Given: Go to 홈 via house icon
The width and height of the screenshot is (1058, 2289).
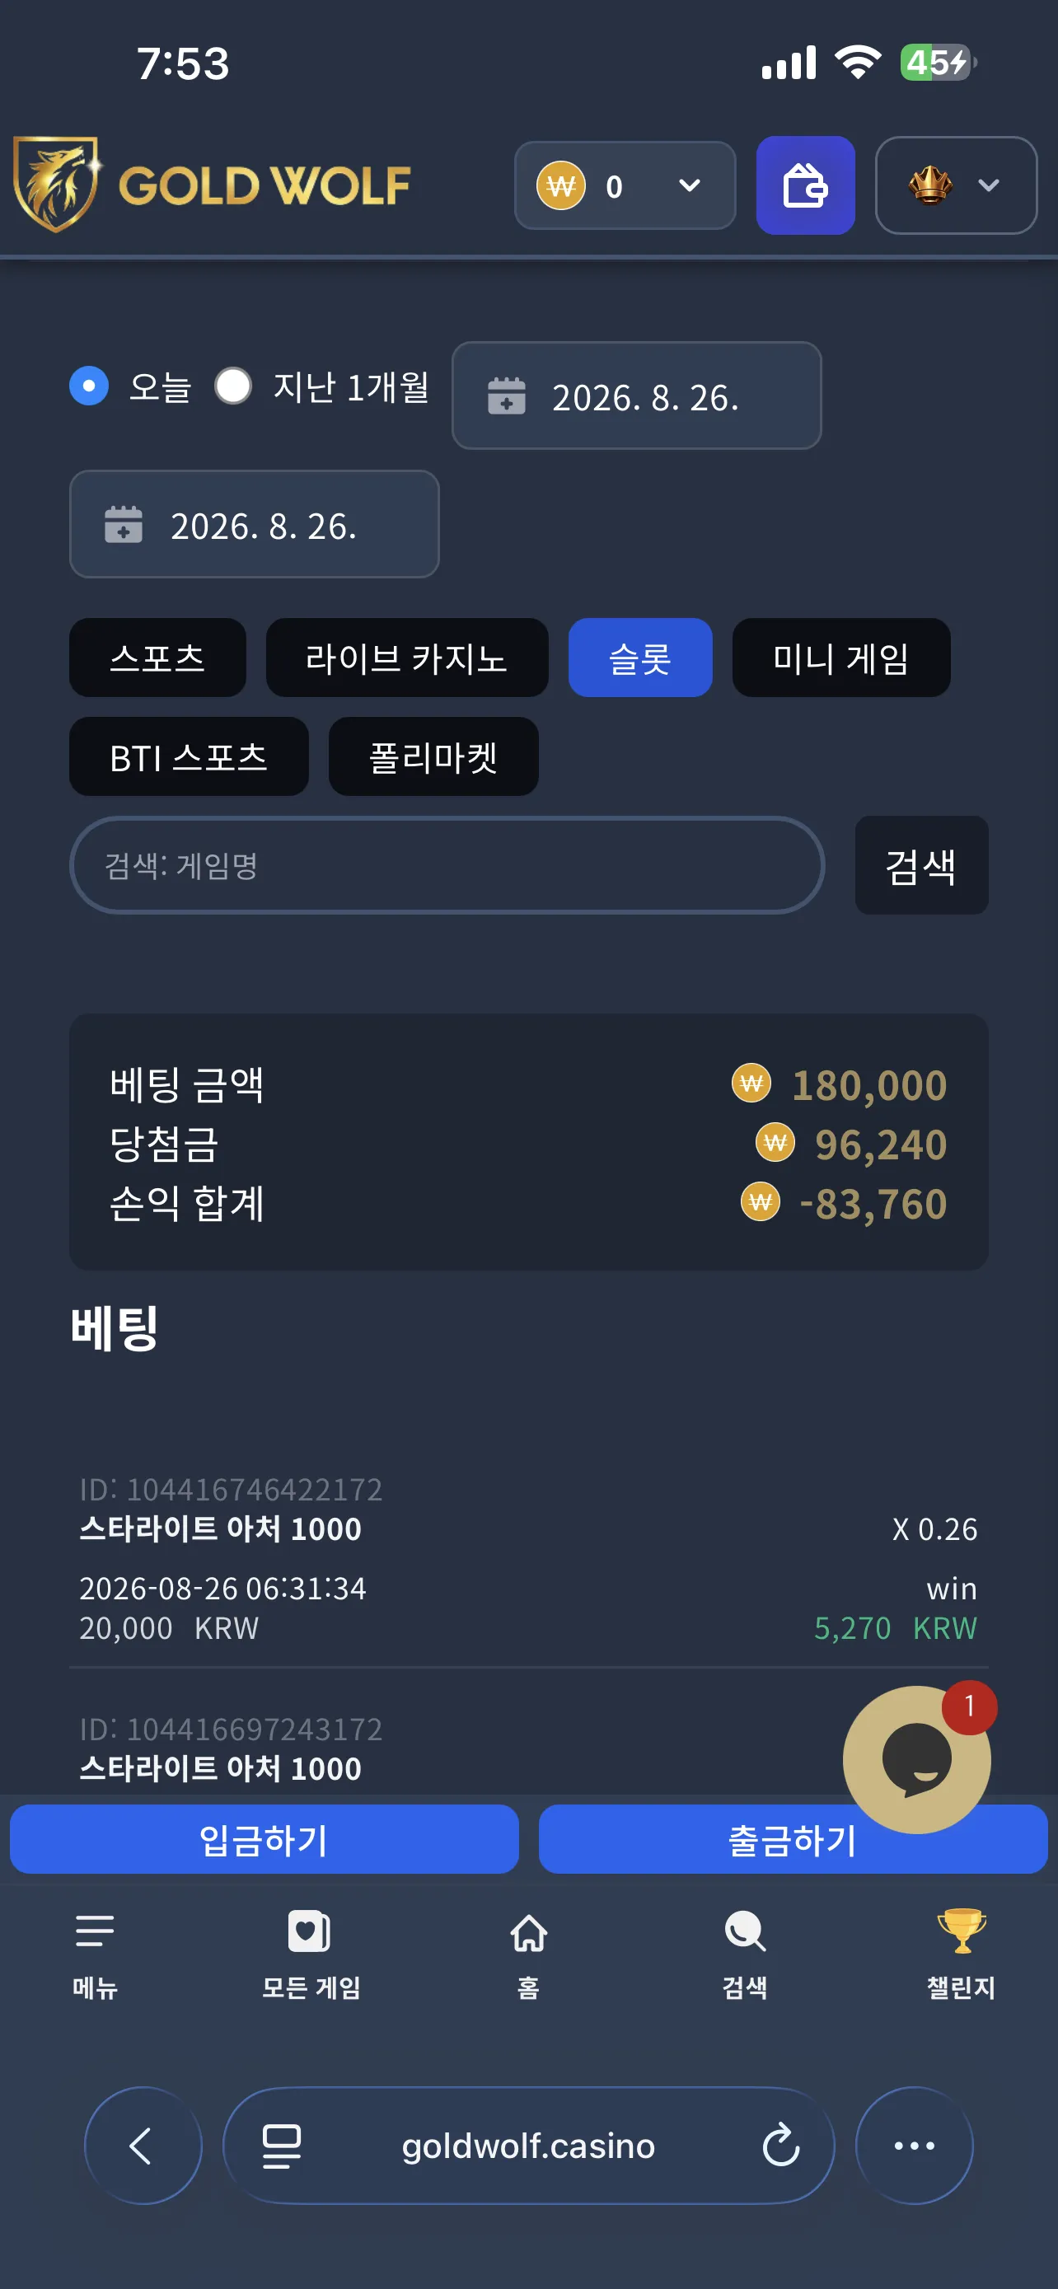Looking at the screenshot, I should tap(528, 1953).
